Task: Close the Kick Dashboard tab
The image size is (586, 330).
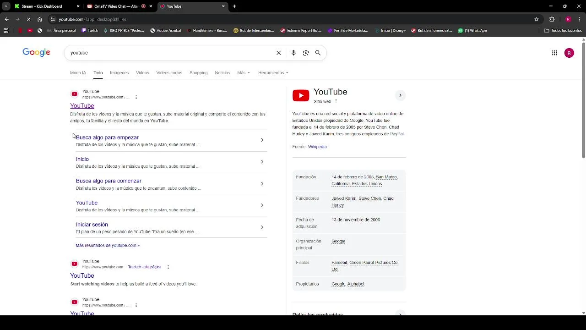Action: 78,6
